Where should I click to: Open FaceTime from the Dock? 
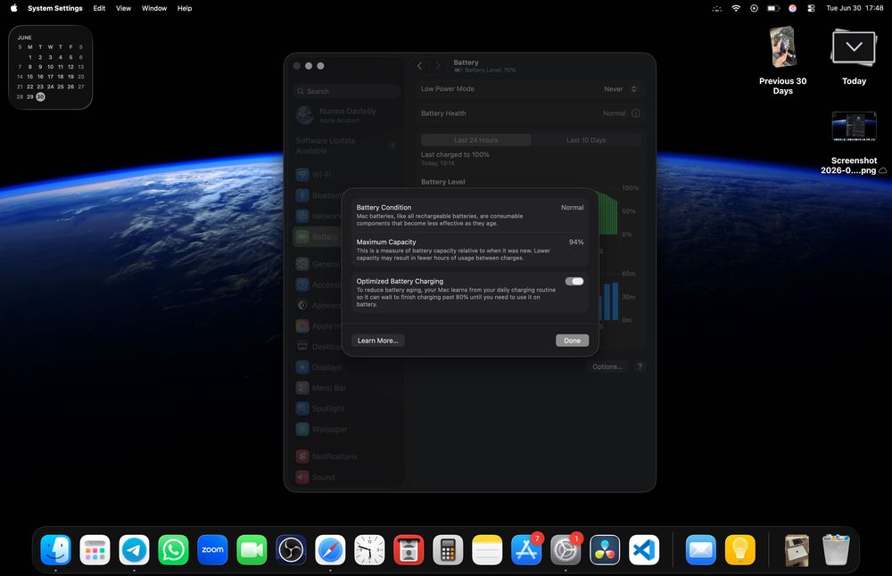(252, 550)
